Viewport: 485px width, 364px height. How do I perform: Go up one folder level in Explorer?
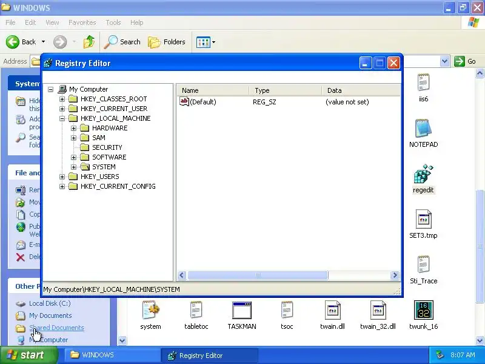[89, 42]
